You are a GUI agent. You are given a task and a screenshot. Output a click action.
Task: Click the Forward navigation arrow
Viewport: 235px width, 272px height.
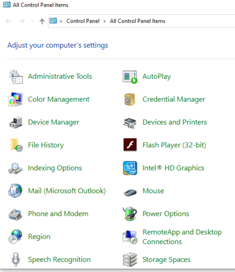tap(22, 21)
